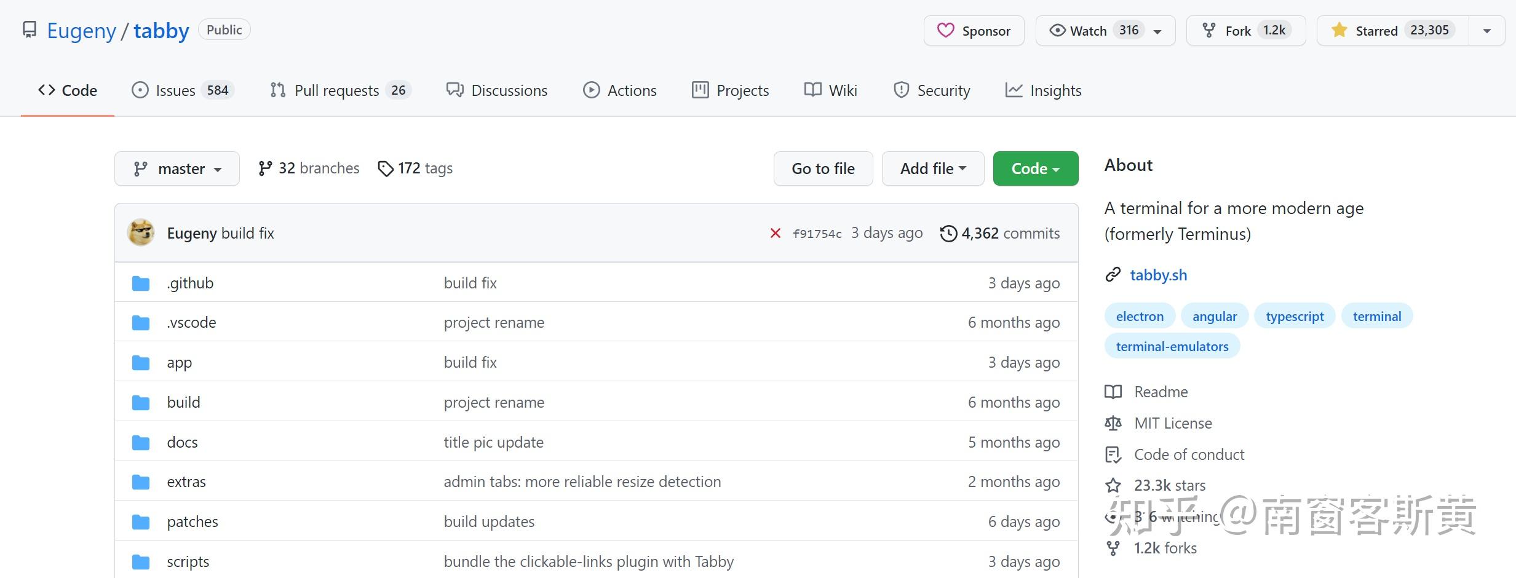Open the tabby repository name link
Image resolution: width=1516 pixels, height=578 pixels.
pos(161,31)
